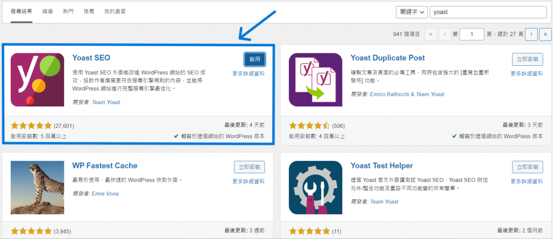Click compatibility checkmark text on Yoast SEO card
The image size is (553, 239).
click(x=219, y=136)
